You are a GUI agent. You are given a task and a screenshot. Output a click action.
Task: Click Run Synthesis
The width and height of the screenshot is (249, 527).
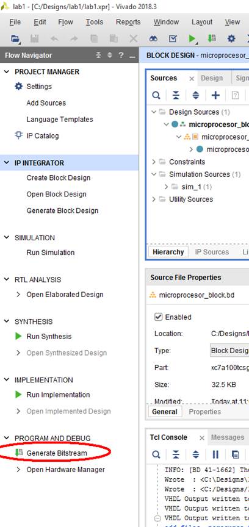[49, 337]
